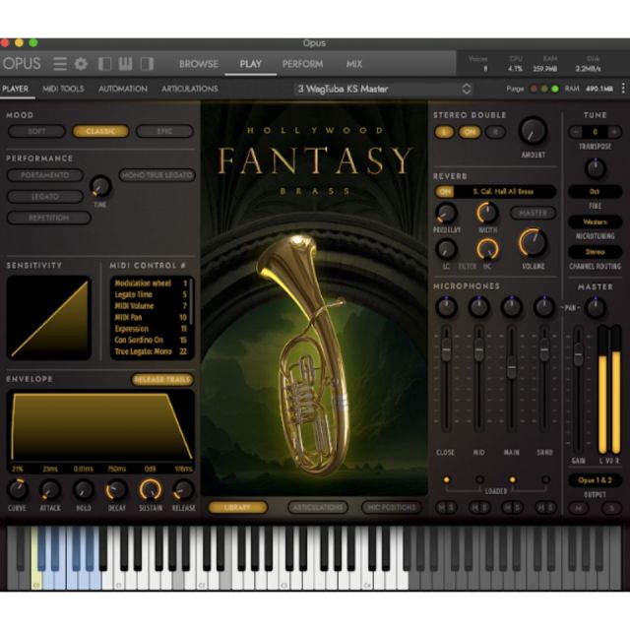Toggle Release Trails in Envelope

[x=162, y=379]
